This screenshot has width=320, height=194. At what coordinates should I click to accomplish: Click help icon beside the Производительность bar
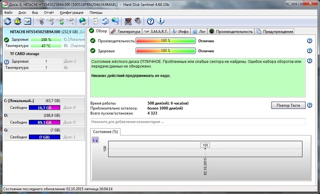[309, 41]
